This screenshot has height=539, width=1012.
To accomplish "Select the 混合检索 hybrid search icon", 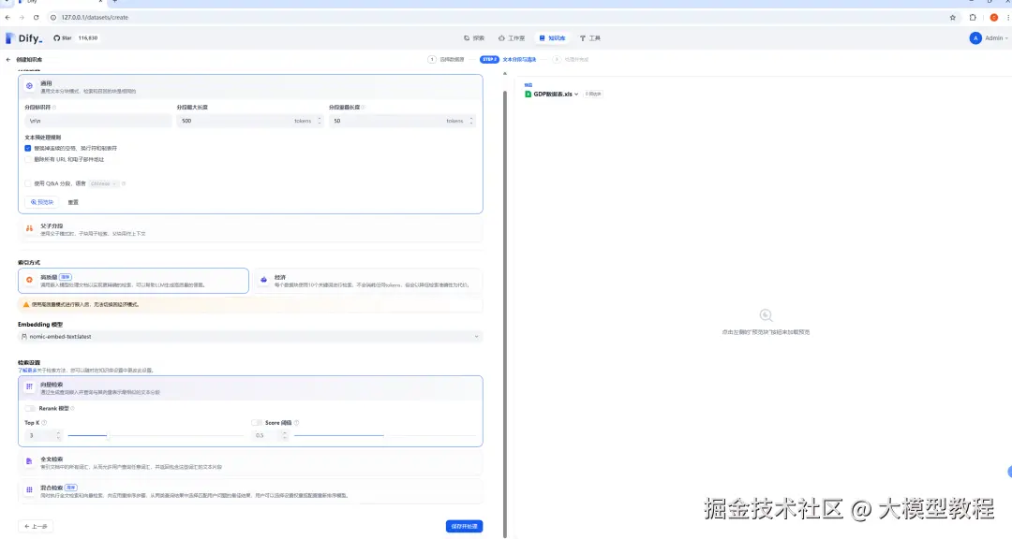I will pyautogui.click(x=29, y=490).
